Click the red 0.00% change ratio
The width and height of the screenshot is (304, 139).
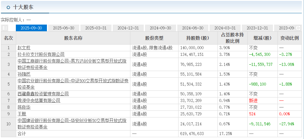pyautogui.click(x=284, y=114)
